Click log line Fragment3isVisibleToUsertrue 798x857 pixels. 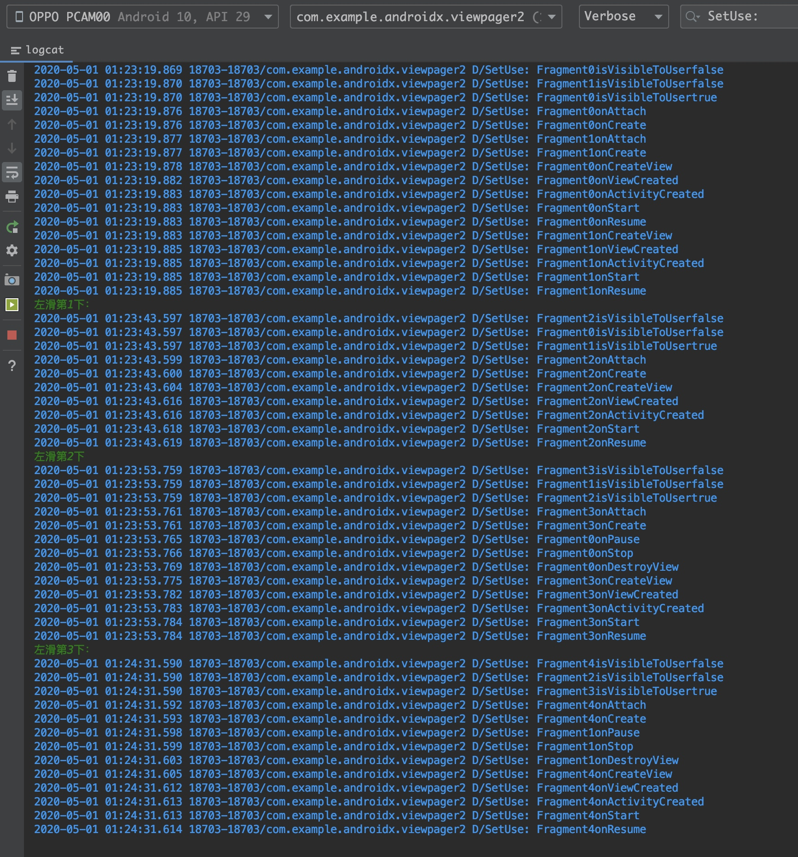[375, 691]
